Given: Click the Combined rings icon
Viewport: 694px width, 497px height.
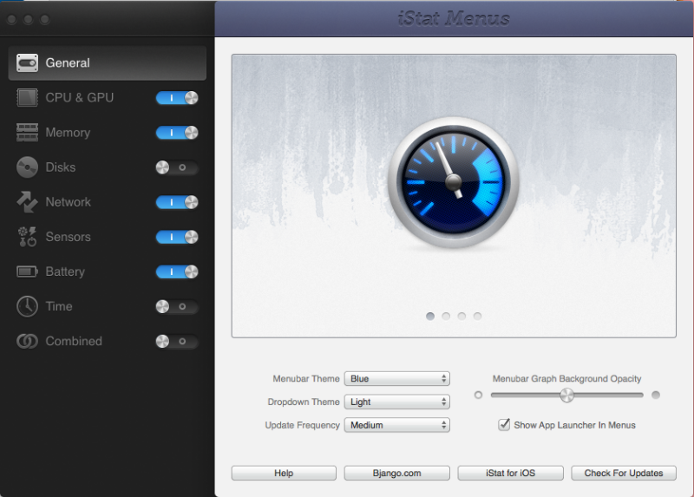Looking at the screenshot, I should coord(27,341).
